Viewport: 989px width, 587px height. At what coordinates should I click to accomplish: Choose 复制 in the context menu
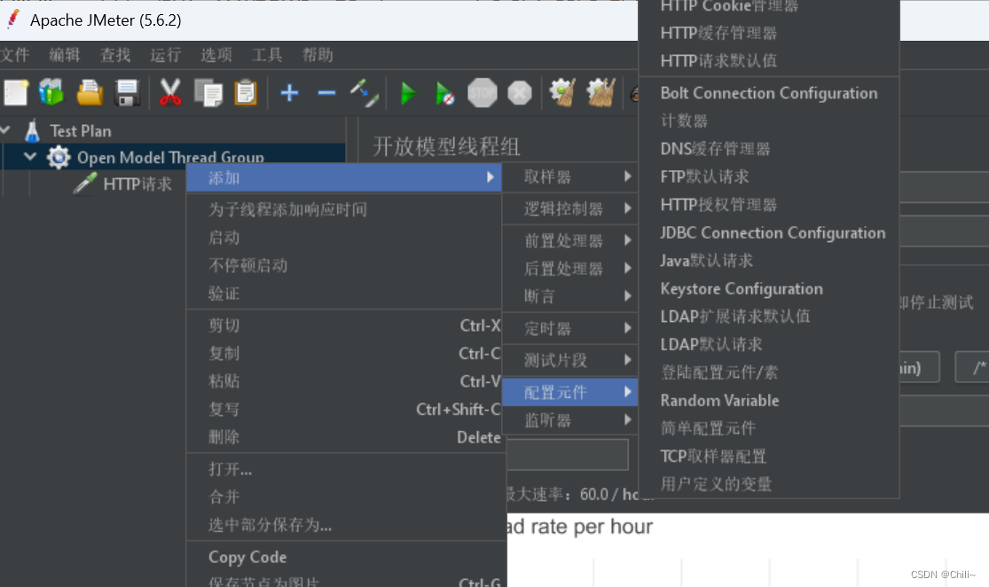344,353
